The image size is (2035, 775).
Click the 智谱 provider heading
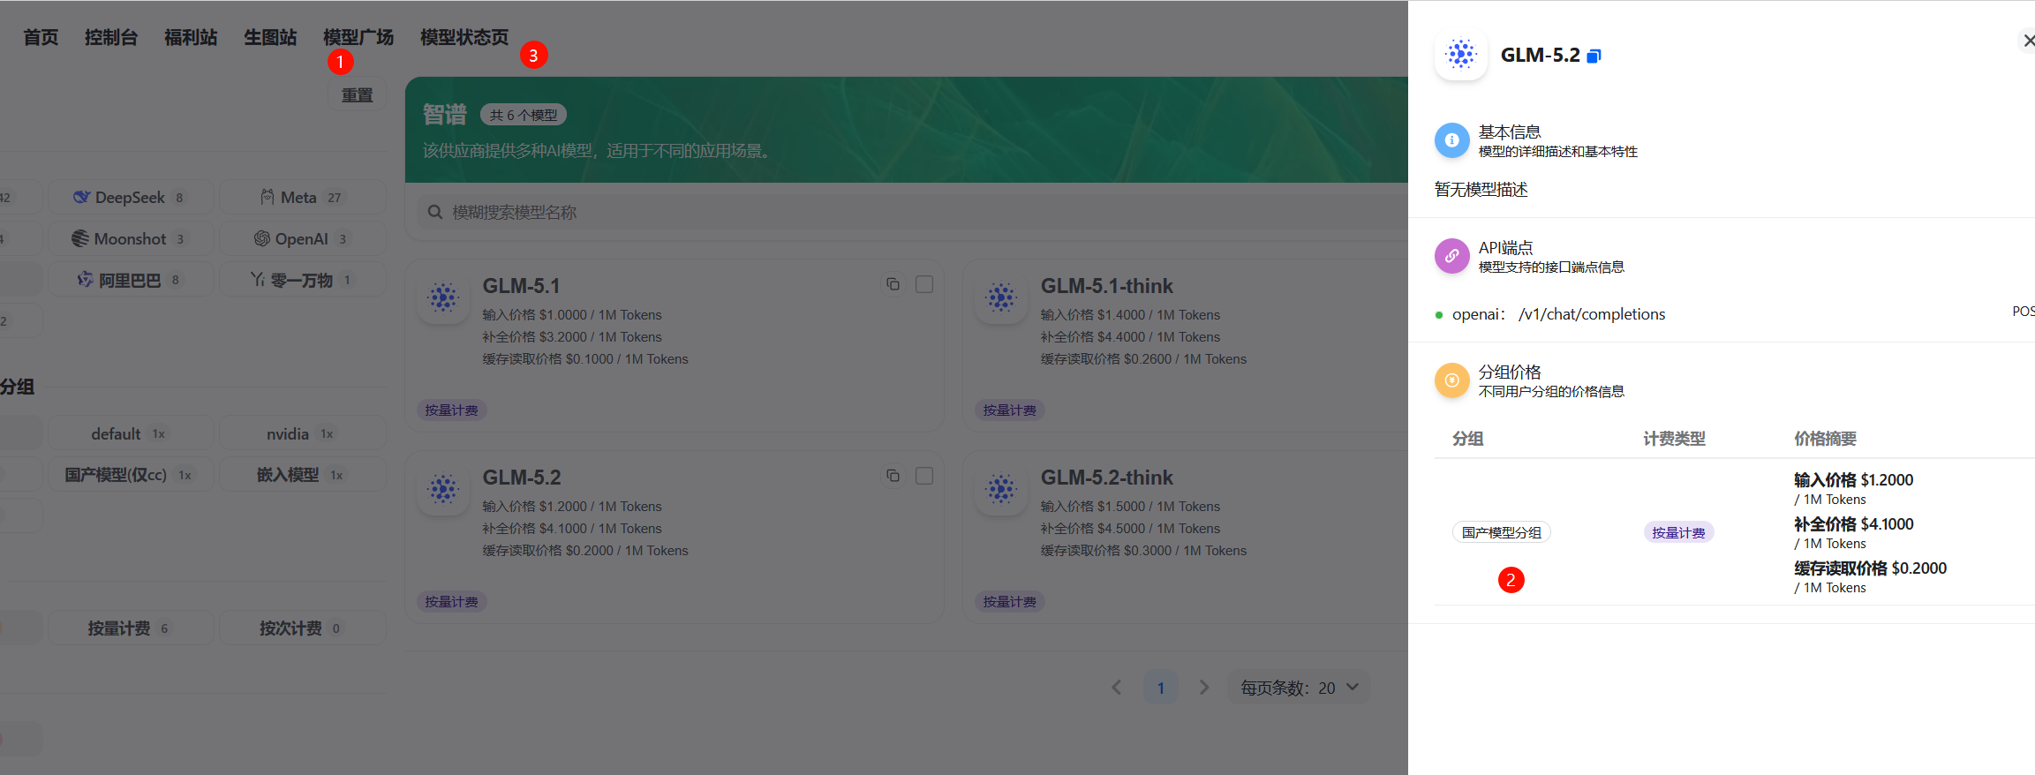pyautogui.click(x=444, y=115)
